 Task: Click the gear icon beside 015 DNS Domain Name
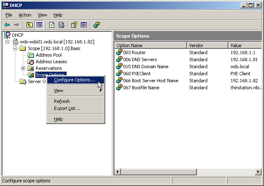point(119,66)
